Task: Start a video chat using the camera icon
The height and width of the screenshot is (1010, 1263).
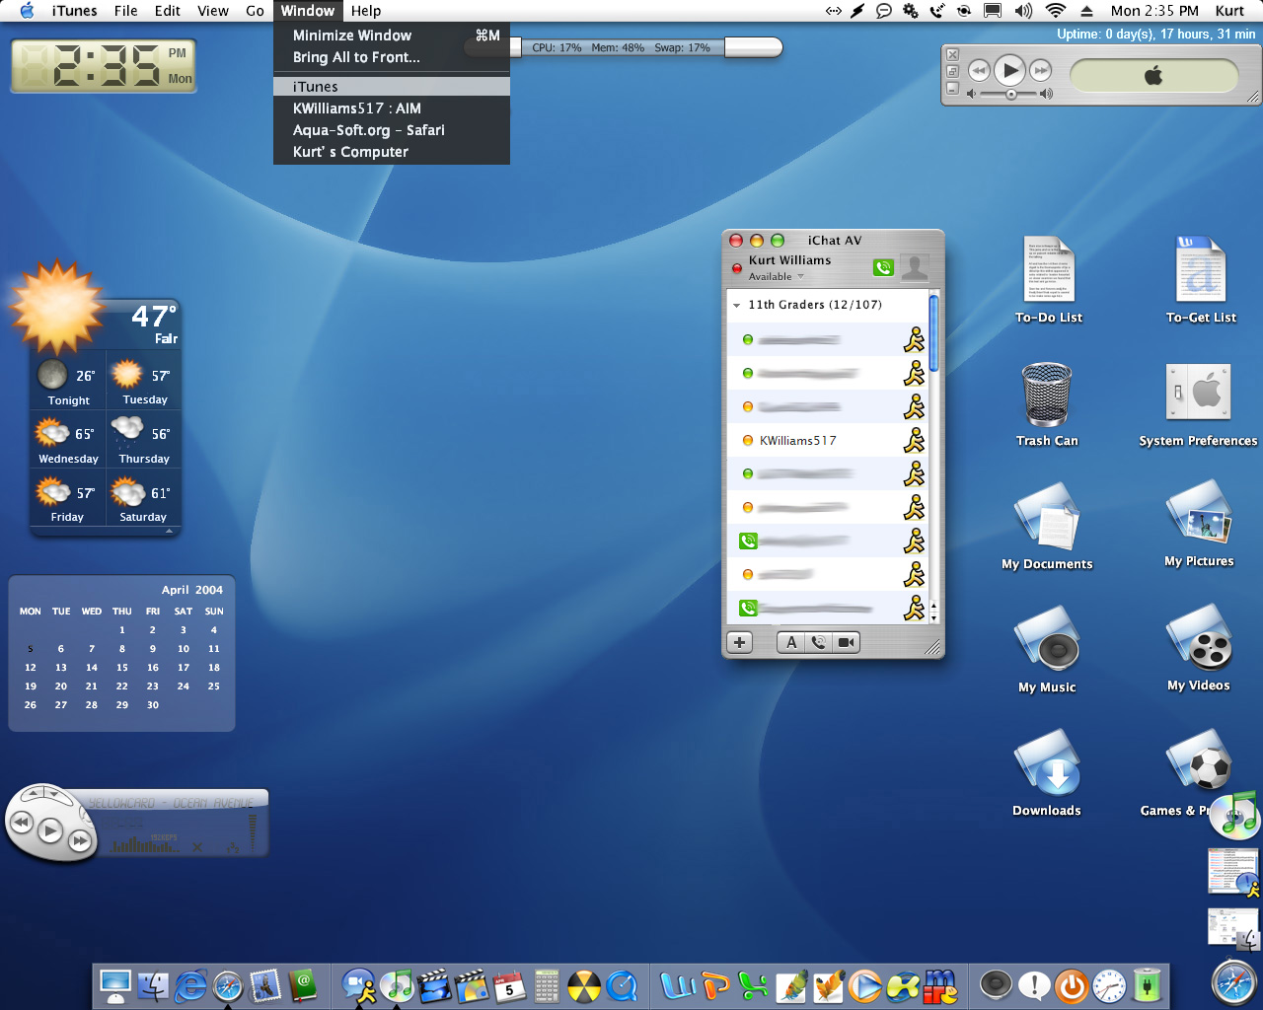Action: point(846,643)
